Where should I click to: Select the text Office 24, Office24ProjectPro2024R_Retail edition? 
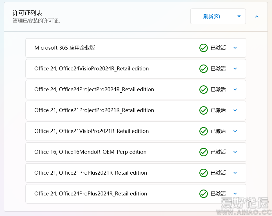[94, 89]
